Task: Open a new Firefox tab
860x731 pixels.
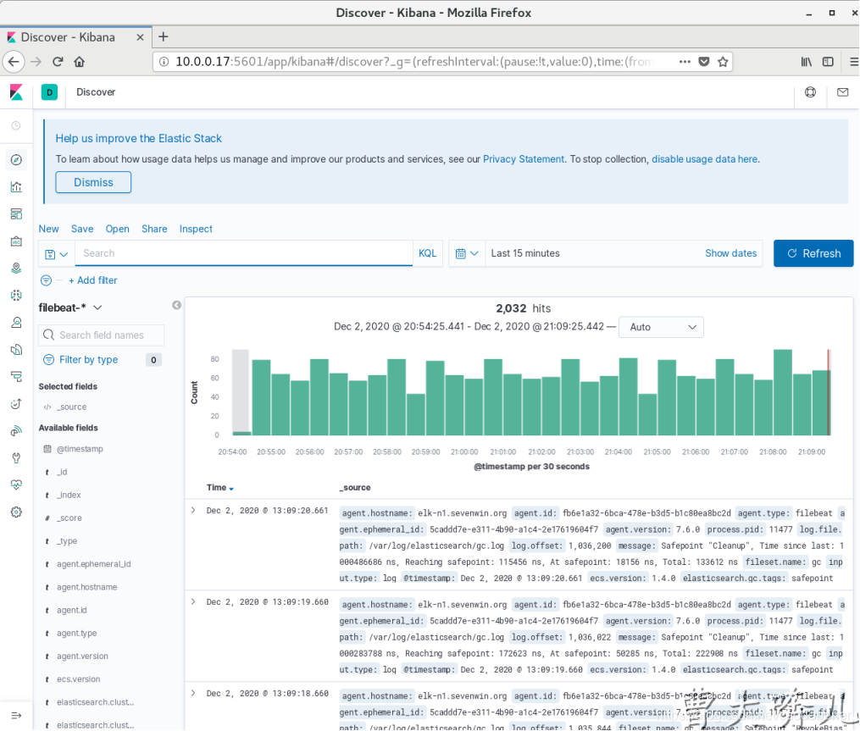Action: 163,36
